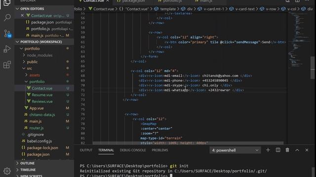The height and width of the screenshot is (177, 316).
Task: Close the terminal panel
Action: point(307,150)
